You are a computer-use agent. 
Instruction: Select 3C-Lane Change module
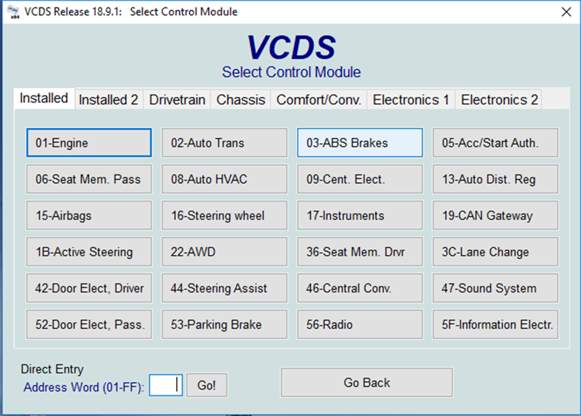coord(495,252)
